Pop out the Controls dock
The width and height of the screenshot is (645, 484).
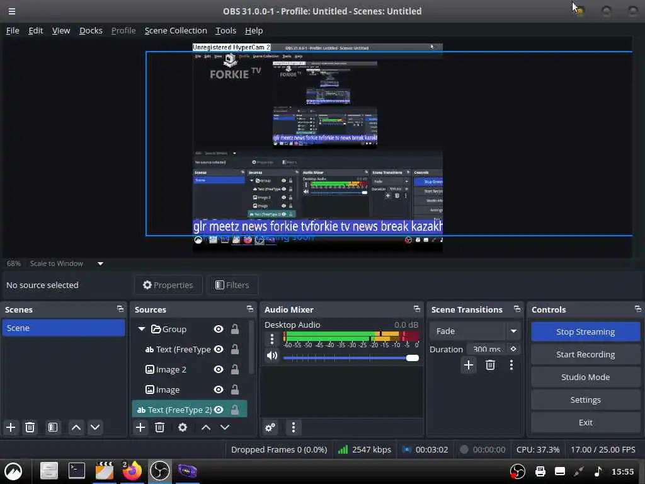[x=637, y=309]
